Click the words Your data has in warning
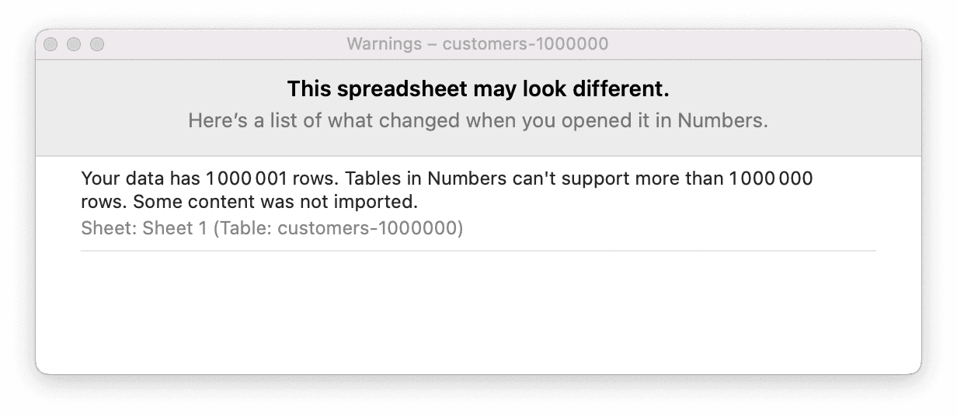 click(140, 179)
